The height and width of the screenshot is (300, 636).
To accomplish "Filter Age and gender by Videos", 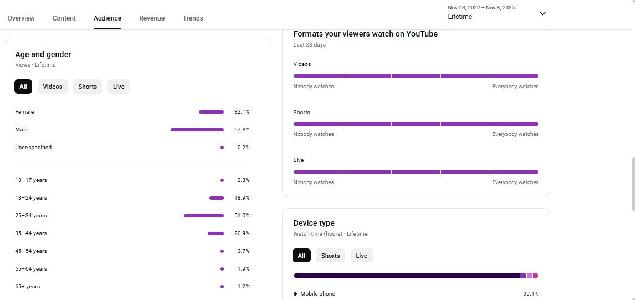I will click(x=53, y=87).
